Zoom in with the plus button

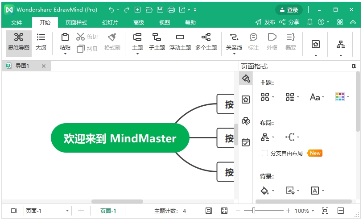(288, 211)
